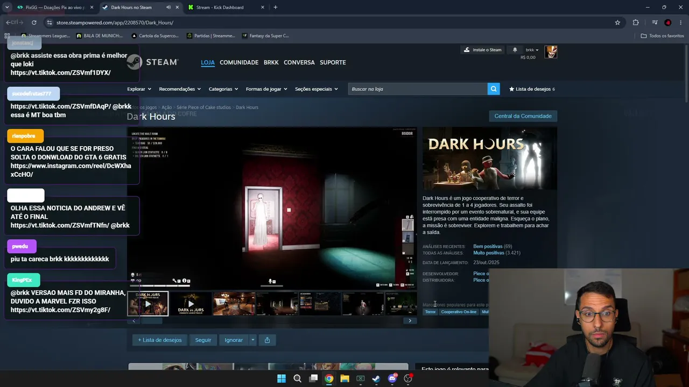Screen dimensions: 689x387
Task: Open the Windows Start menu
Action: tap(282, 378)
